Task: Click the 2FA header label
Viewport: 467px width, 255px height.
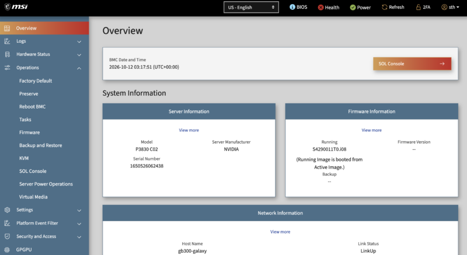Action: 427,7
